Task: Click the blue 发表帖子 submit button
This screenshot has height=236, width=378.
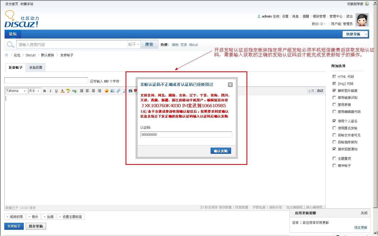Action: pos(14,226)
